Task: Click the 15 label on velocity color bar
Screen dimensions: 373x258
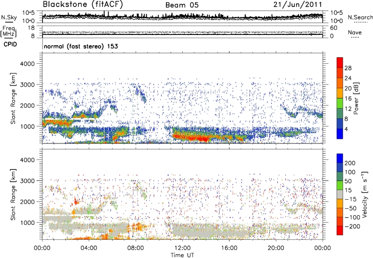Action: pos(348,190)
